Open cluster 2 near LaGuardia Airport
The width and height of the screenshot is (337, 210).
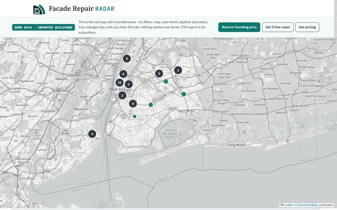point(159,73)
